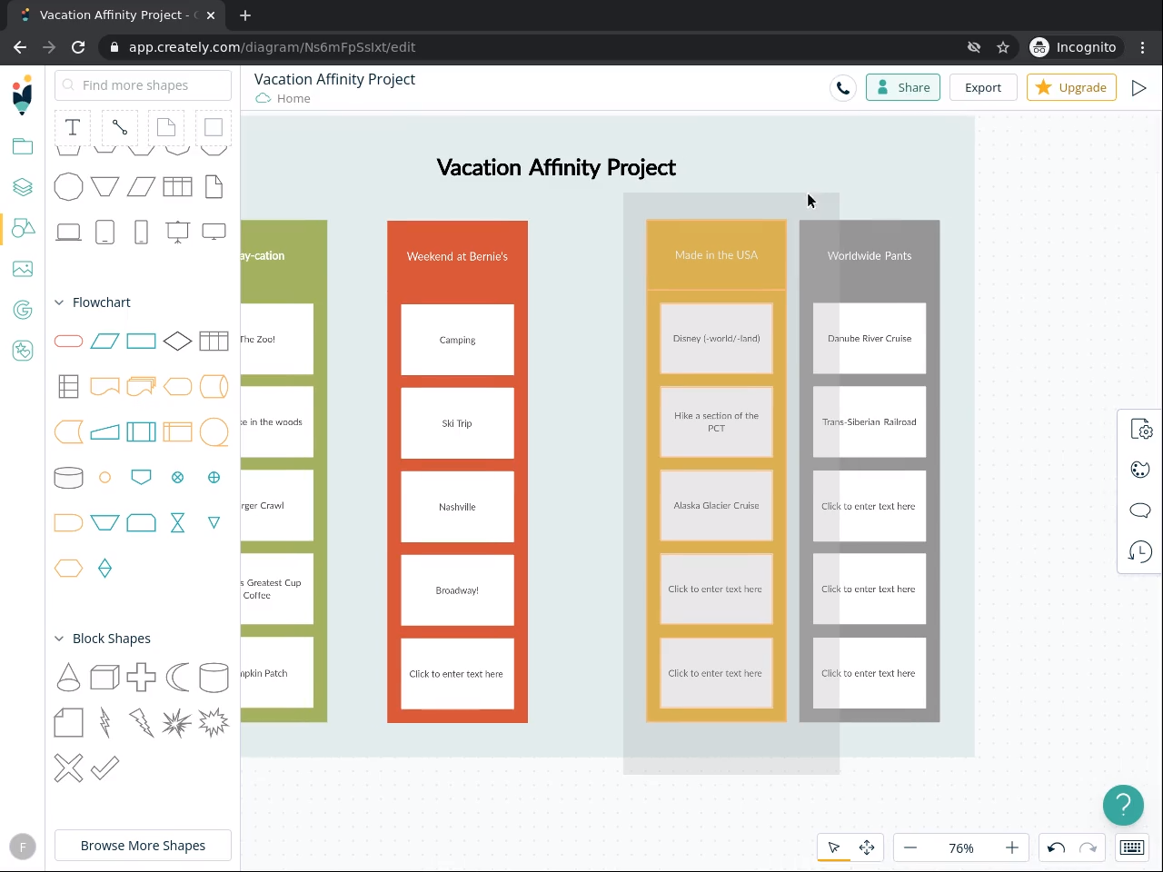Screen dimensions: 1163x872
Task: Open the phone call icon
Action: tap(843, 88)
